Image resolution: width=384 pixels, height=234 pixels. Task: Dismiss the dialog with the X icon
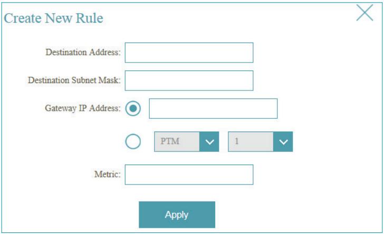[x=364, y=13]
